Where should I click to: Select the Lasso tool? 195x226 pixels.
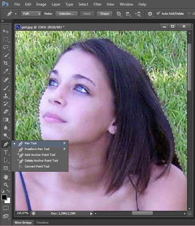[6, 47]
